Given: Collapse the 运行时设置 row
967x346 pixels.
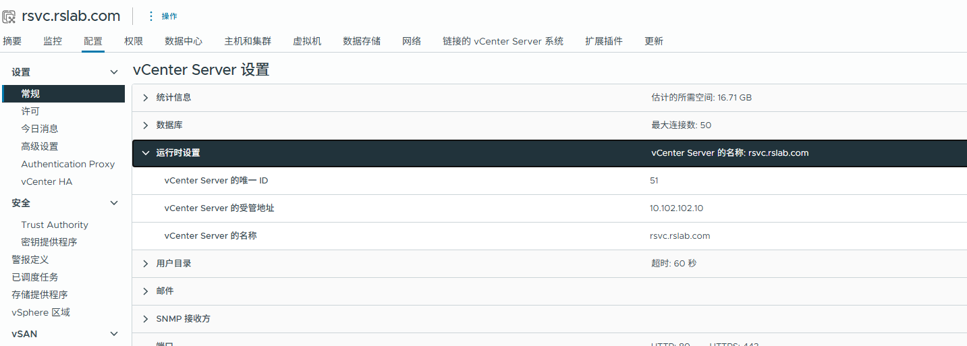Looking at the screenshot, I should pos(145,153).
